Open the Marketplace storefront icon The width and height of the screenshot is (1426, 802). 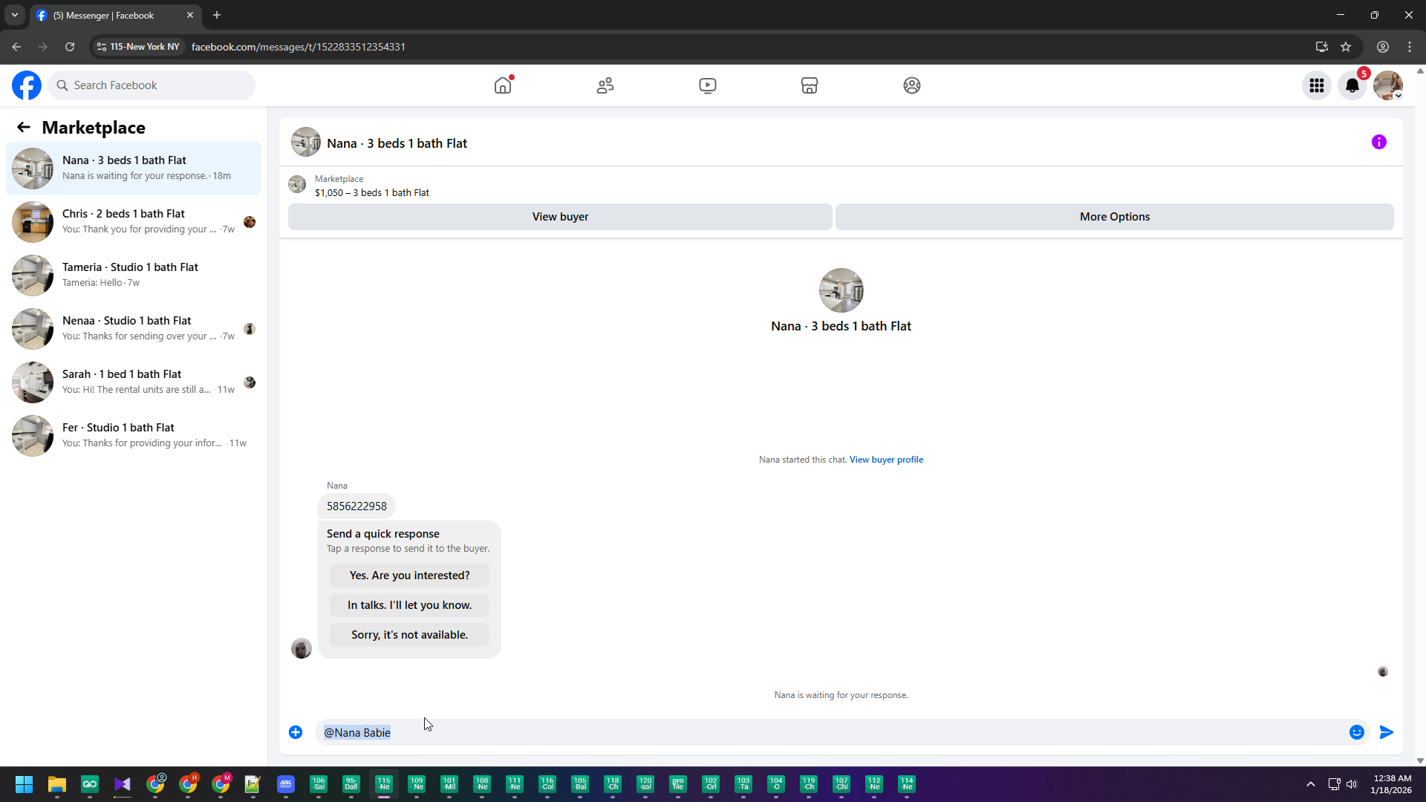point(810,85)
